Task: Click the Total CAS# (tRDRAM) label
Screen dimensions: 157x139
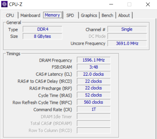Action: [x=51, y=124]
